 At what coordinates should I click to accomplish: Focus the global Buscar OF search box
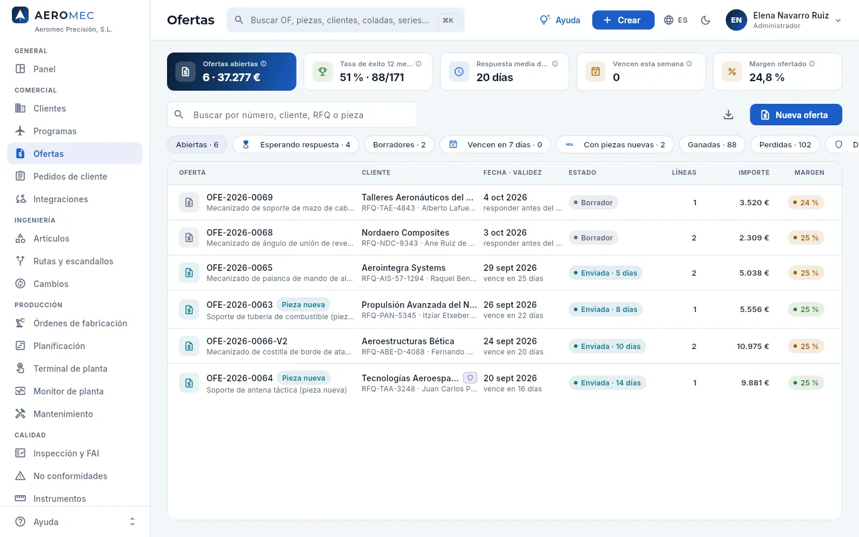345,20
